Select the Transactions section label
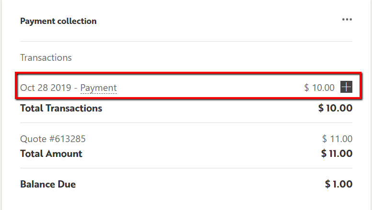372x210 pixels. click(x=46, y=57)
